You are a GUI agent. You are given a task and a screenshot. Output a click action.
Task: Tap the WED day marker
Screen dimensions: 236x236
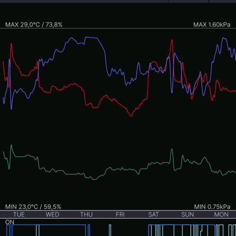coord(53,214)
